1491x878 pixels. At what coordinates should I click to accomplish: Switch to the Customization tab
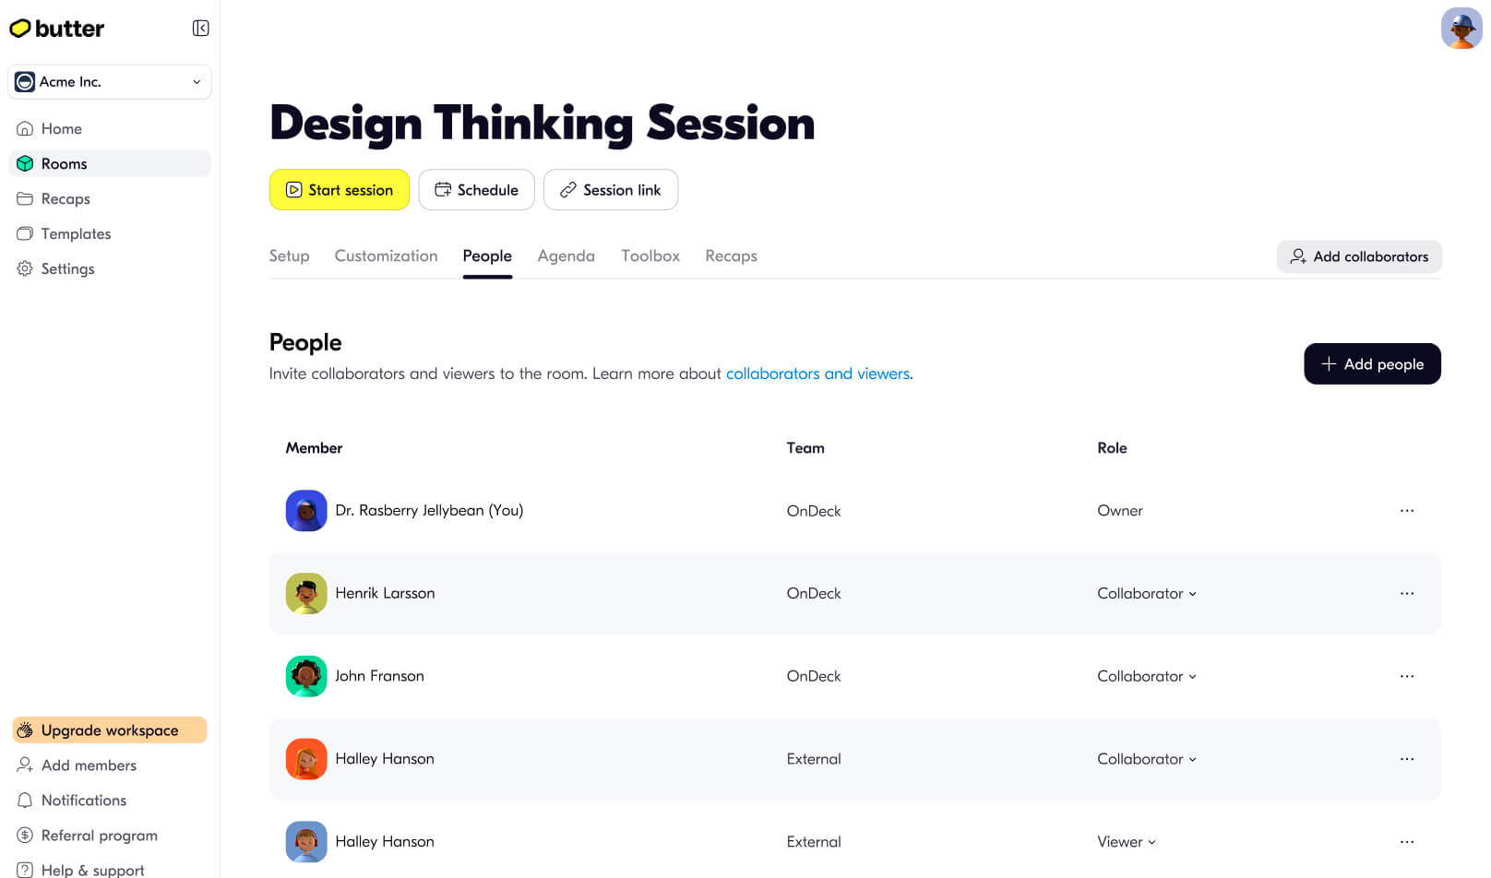[x=386, y=256]
